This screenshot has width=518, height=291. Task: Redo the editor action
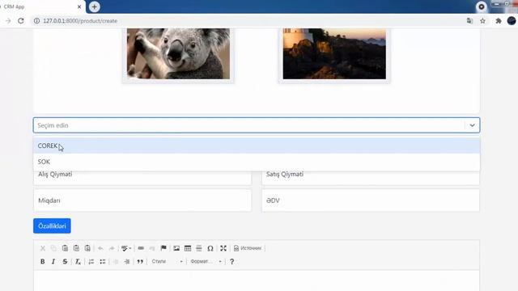click(112, 248)
